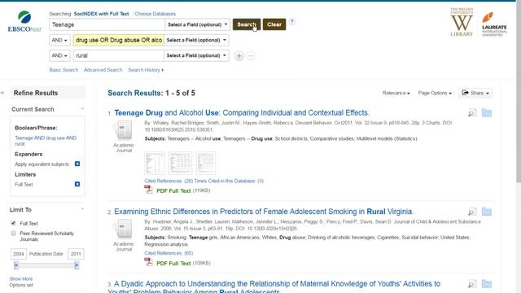521x293 pixels.
Task: Expand the Page Options dropdown
Action: (435, 93)
